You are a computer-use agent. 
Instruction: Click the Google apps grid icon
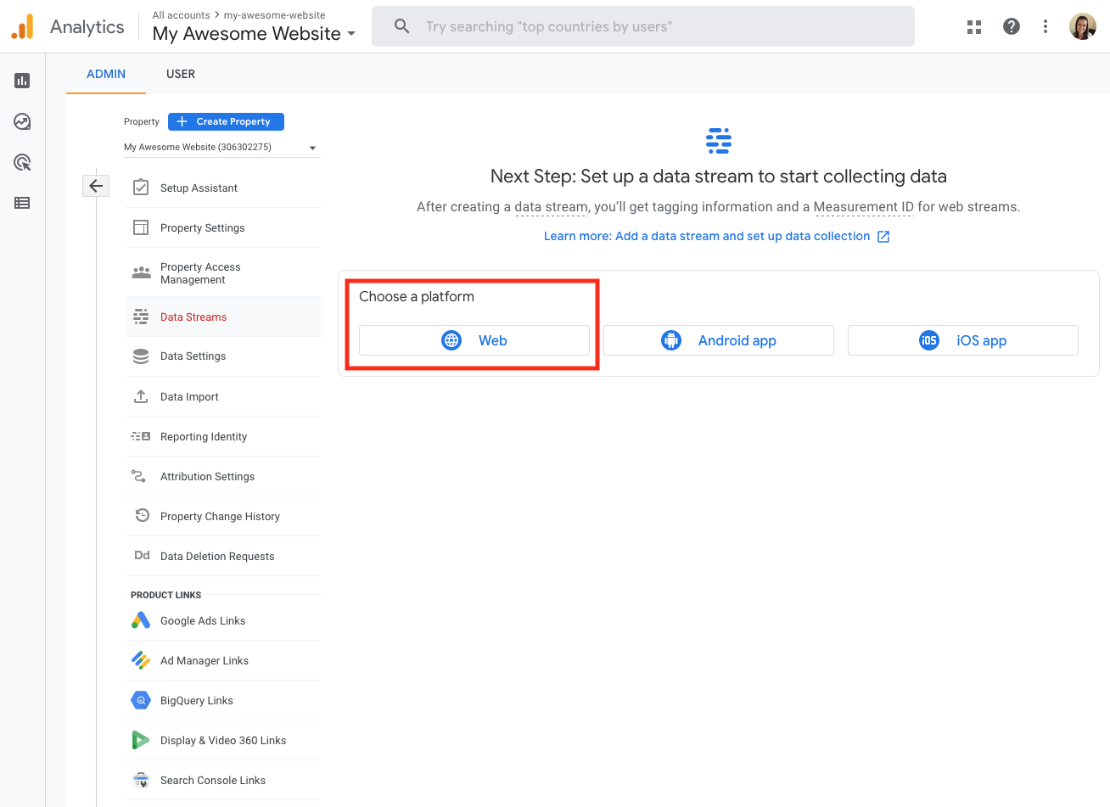(974, 27)
